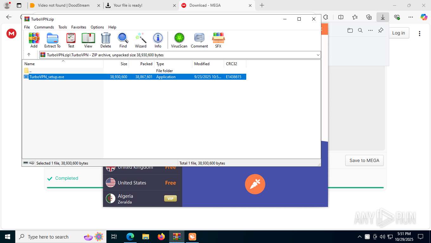Expand the archive path dropdown
Image resolution: width=431 pixels, height=243 pixels.
point(318,55)
